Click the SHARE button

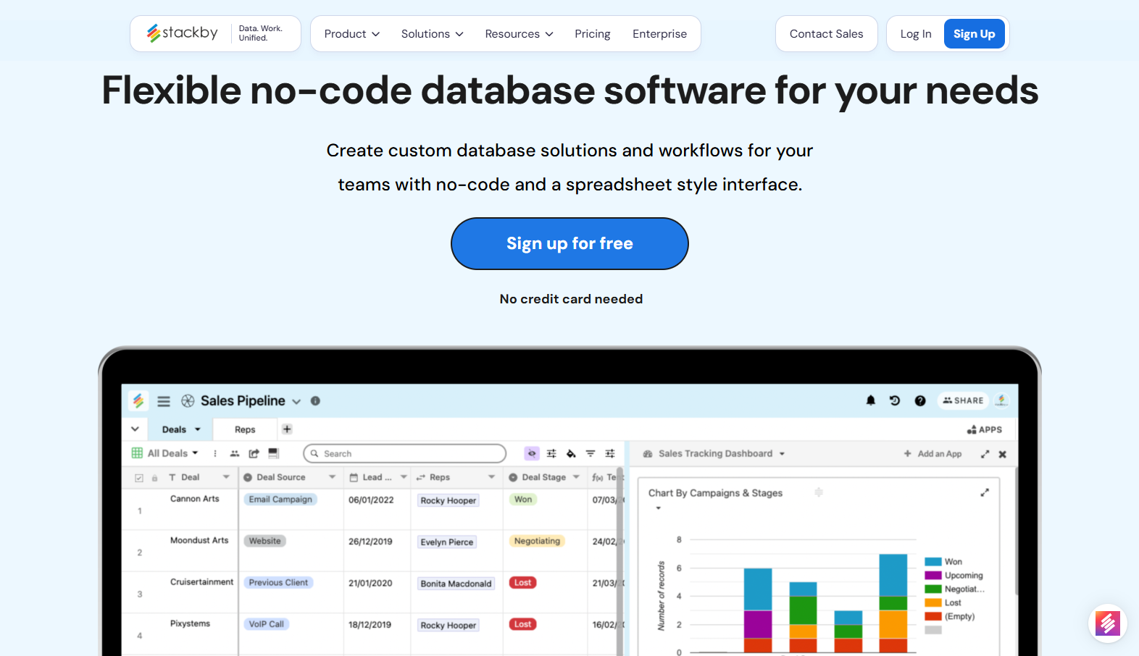tap(963, 400)
